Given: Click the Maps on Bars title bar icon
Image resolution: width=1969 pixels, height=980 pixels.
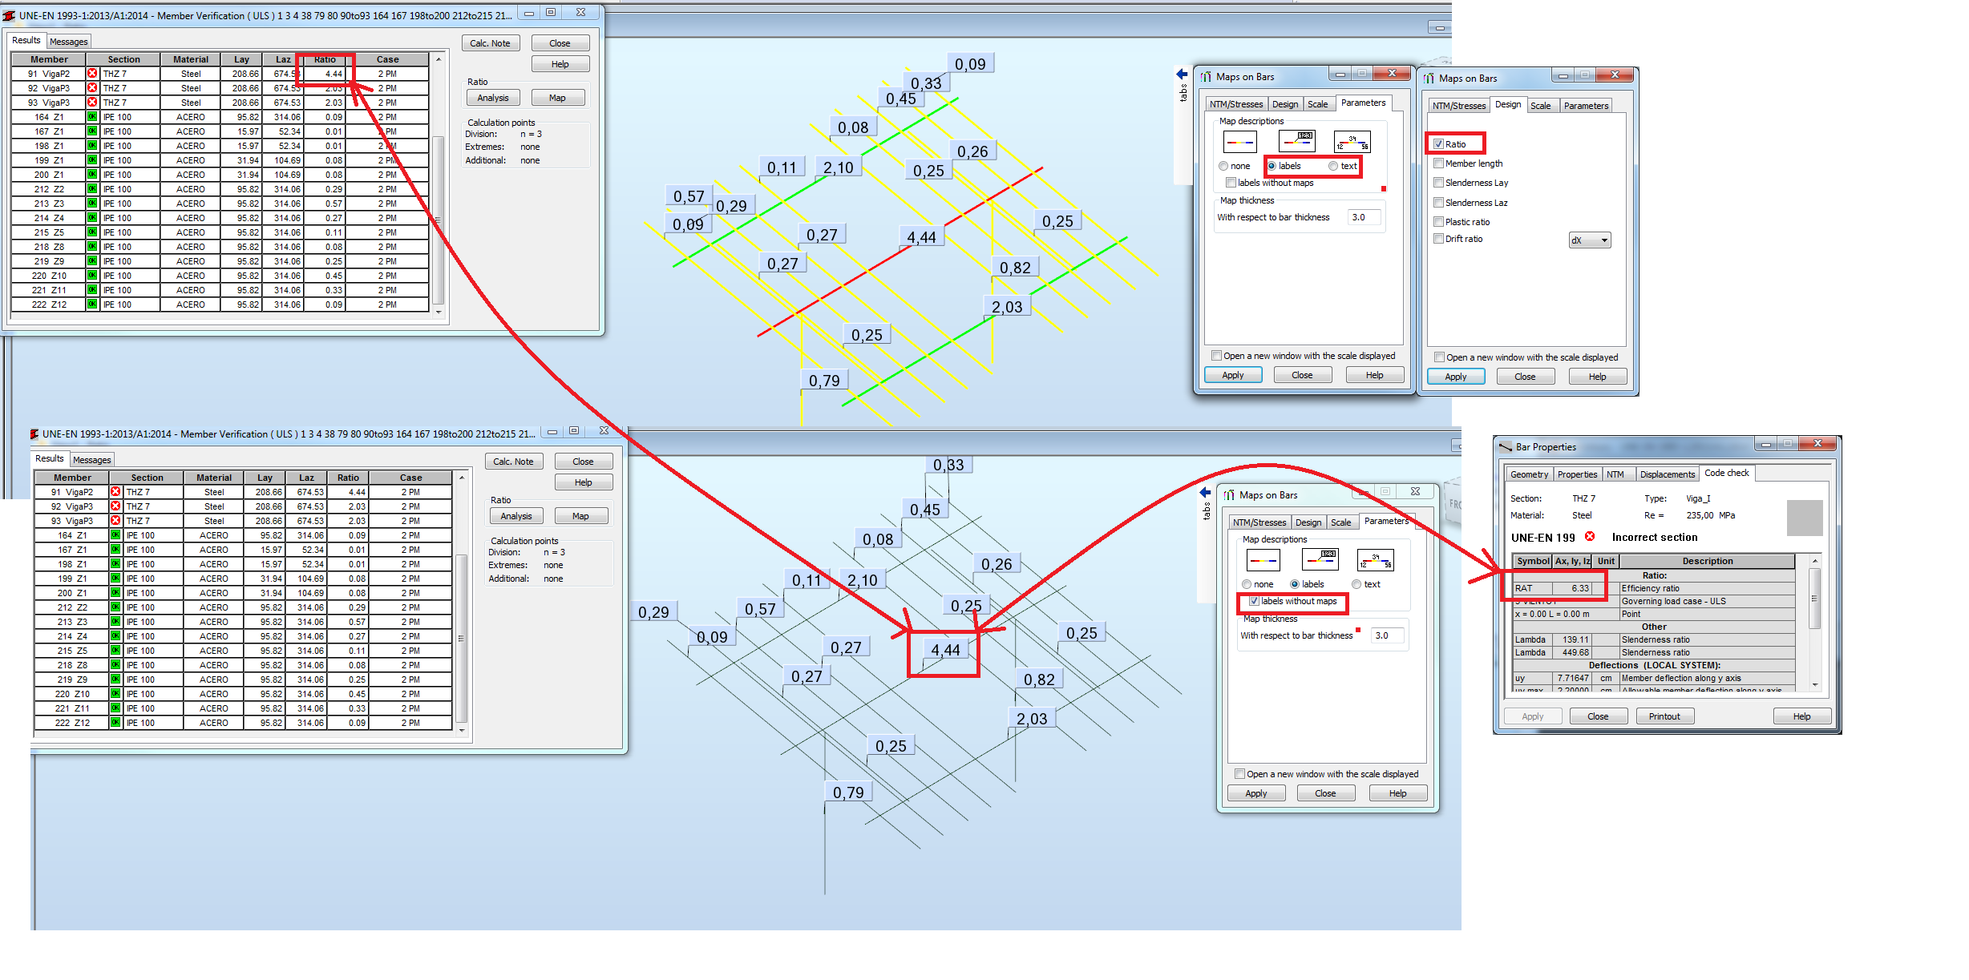Looking at the screenshot, I should [x=1205, y=76].
